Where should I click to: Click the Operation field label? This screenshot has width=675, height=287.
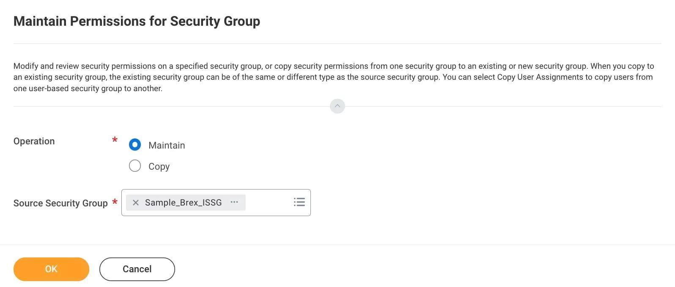point(34,141)
